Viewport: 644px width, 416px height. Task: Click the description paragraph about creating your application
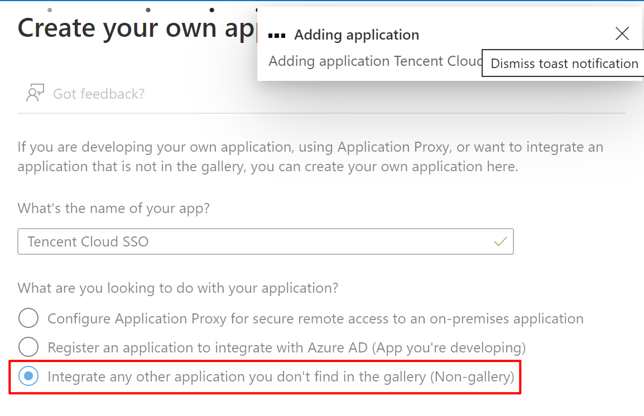coord(310,157)
